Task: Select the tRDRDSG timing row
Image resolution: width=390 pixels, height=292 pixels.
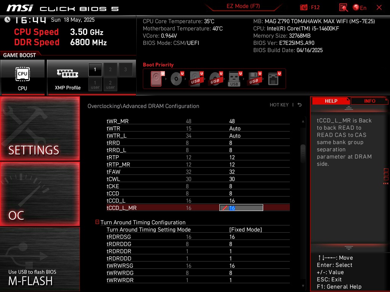Action: [x=198, y=236]
